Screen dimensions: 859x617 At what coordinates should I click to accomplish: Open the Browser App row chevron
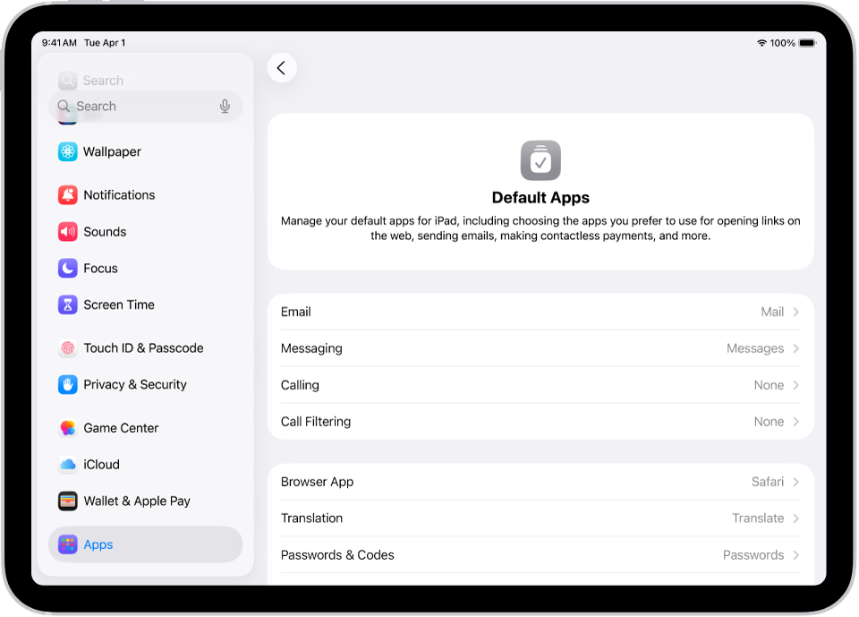(795, 482)
